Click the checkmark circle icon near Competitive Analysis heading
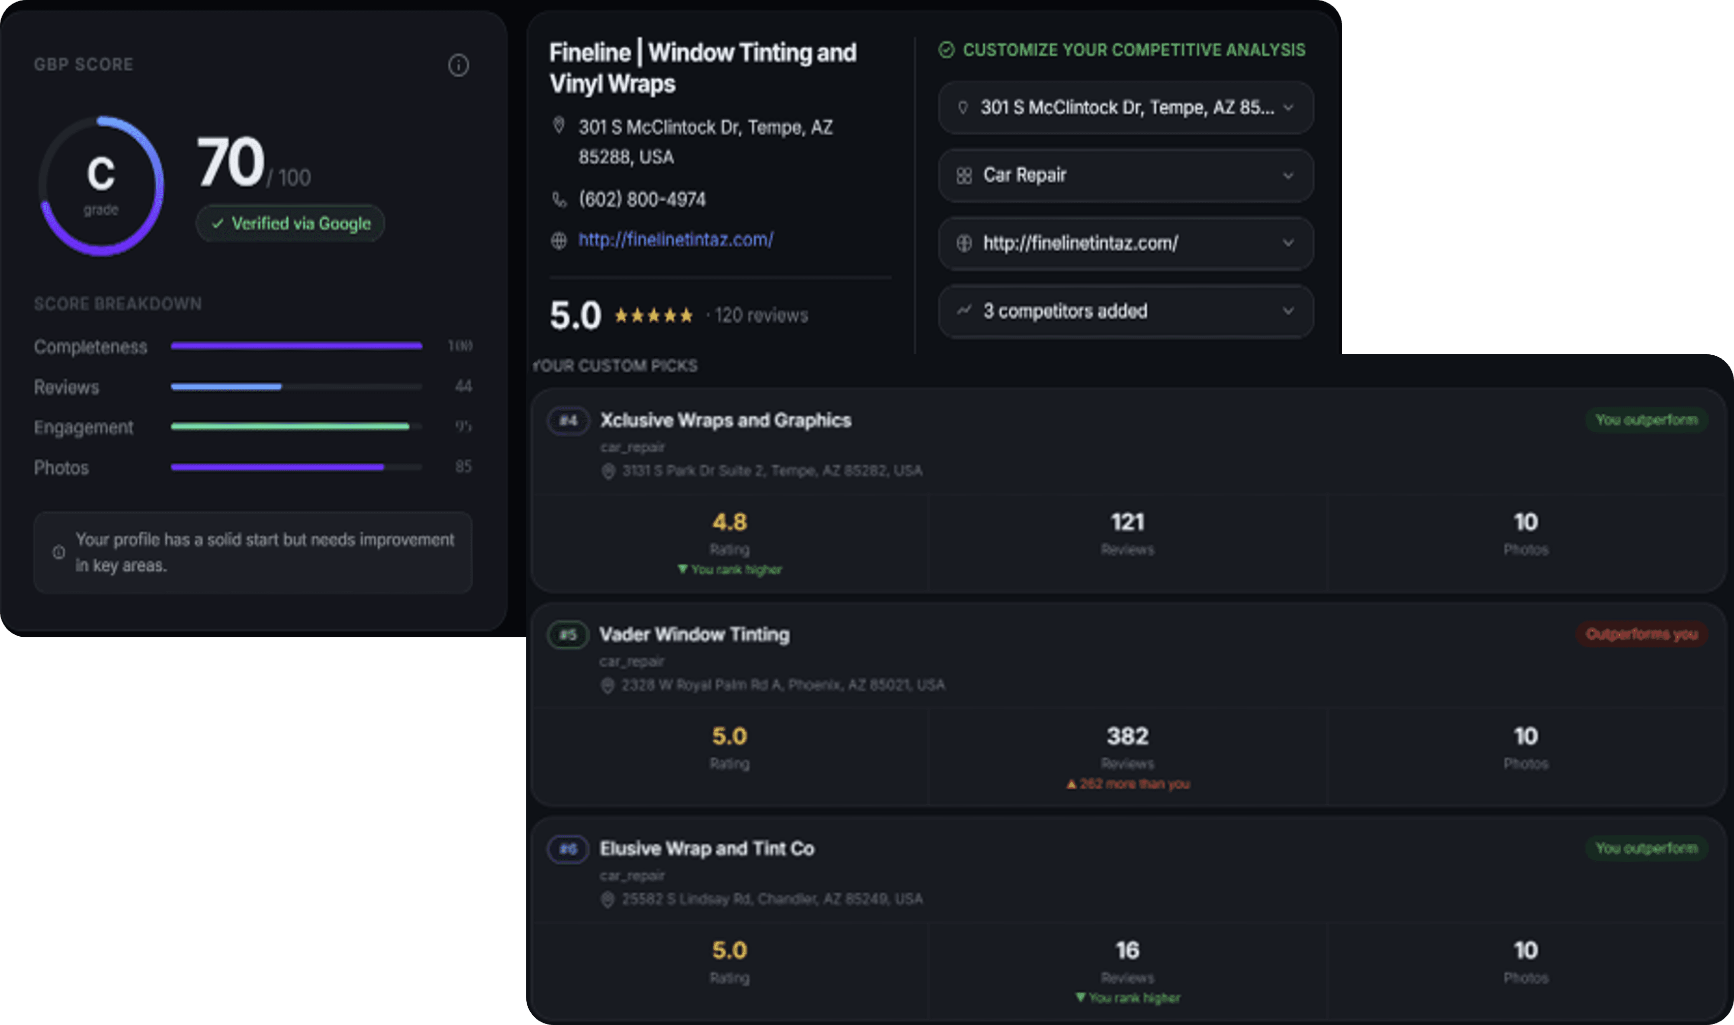The height and width of the screenshot is (1025, 1734). click(946, 50)
